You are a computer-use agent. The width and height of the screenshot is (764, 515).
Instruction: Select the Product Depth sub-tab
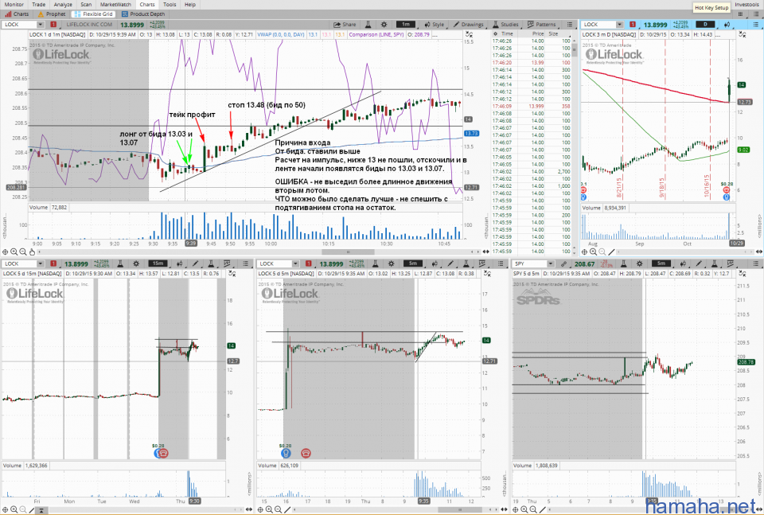143,14
